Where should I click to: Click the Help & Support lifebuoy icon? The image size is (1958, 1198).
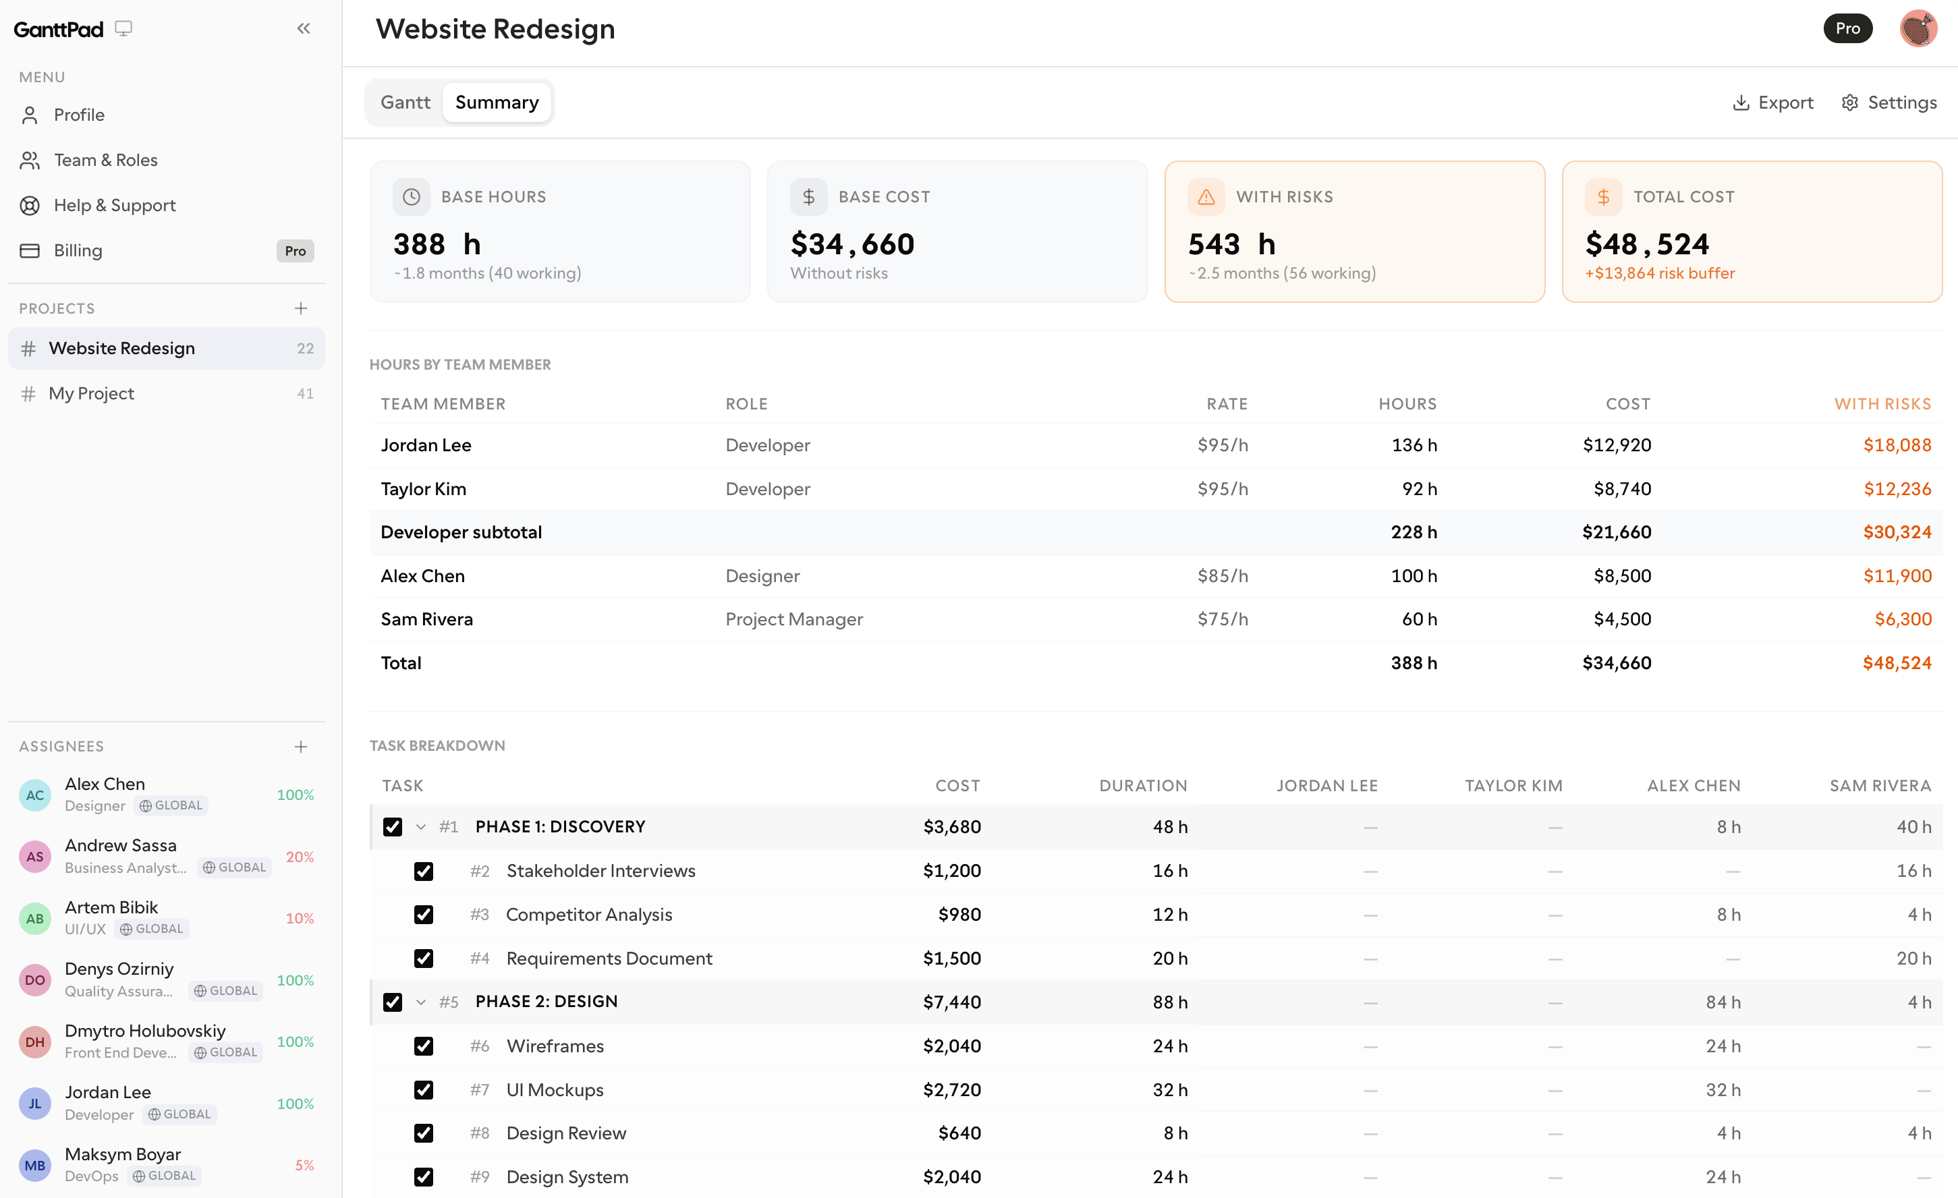(30, 205)
